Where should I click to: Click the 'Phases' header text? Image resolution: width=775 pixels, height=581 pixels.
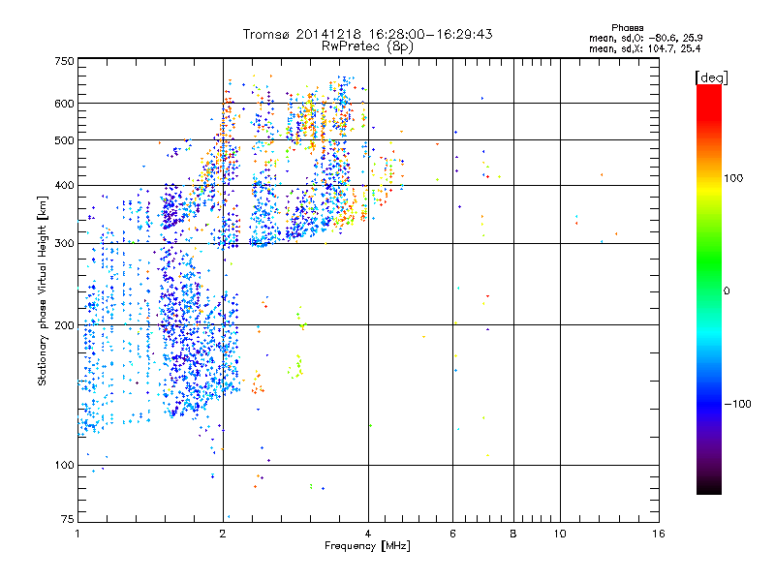tap(627, 28)
